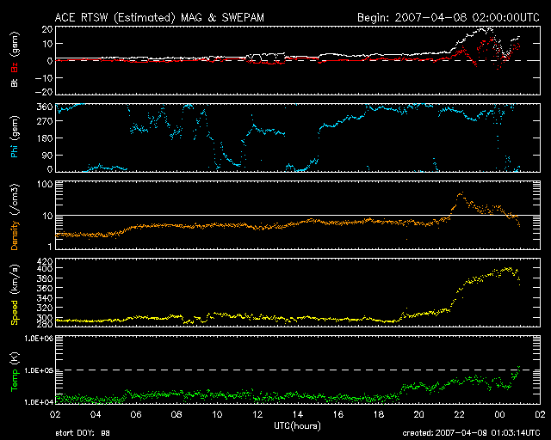Click the '12' hour tick label
Screen dimensions: 551x440
pos(257,415)
